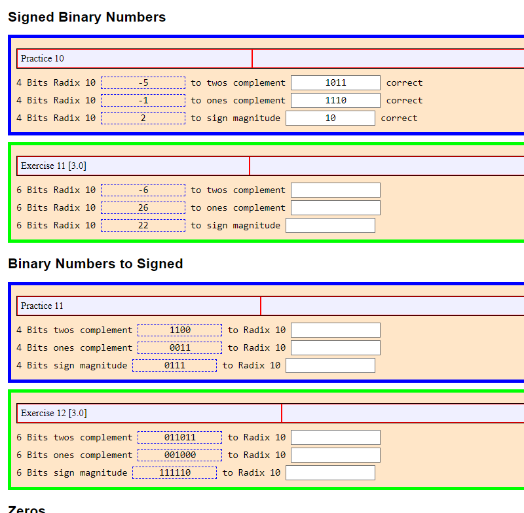Click the Radix 10 answer box for 111110
This screenshot has height=513, width=524.
[330, 472]
